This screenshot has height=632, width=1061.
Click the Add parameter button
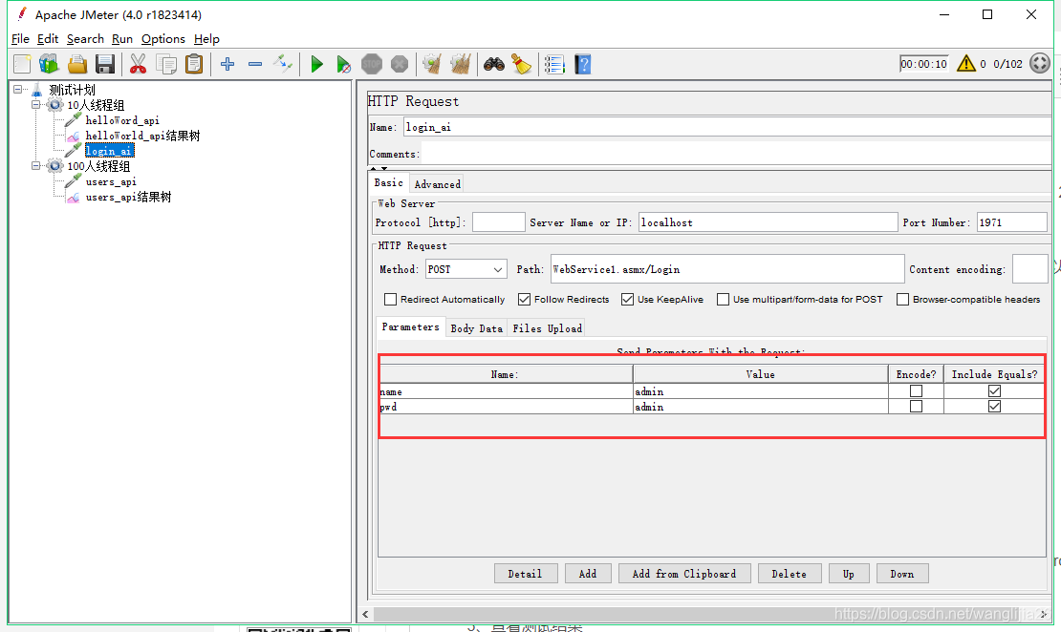(x=588, y=573)
